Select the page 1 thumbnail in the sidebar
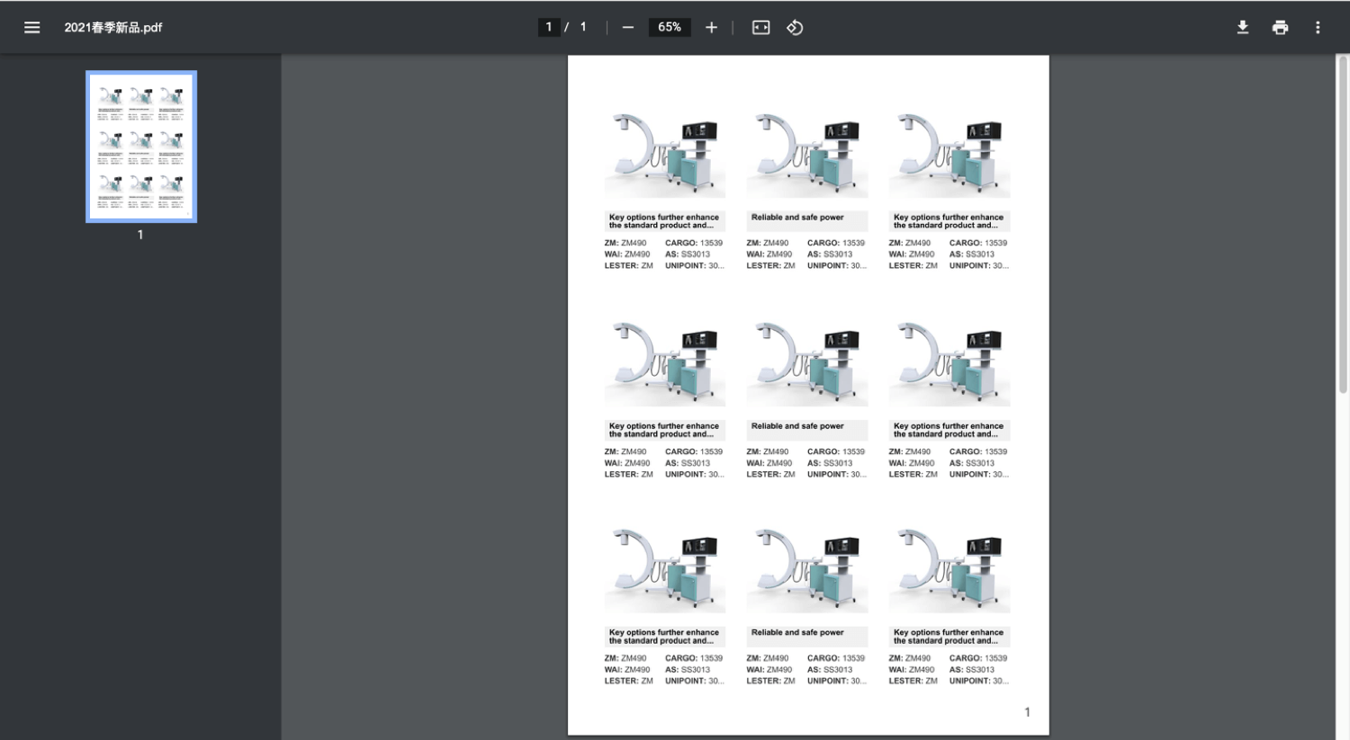This screenshot has width=1350, height=740. point(141,146)
